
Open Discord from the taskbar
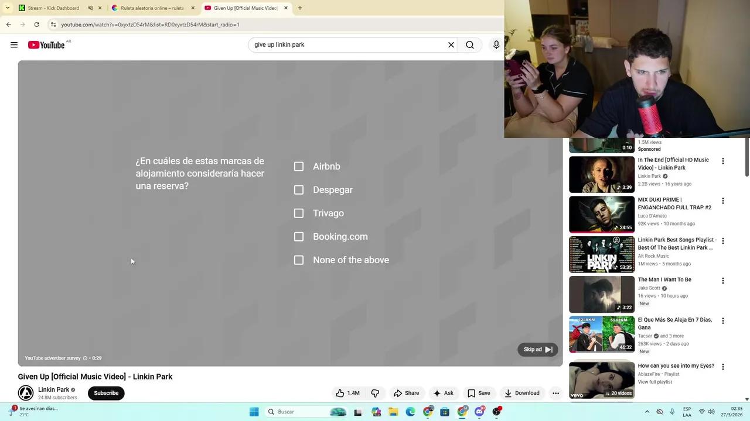coord(479,412)
